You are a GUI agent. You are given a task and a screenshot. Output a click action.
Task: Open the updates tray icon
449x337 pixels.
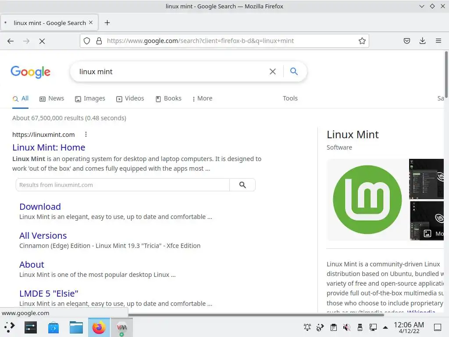click(320, 327)
